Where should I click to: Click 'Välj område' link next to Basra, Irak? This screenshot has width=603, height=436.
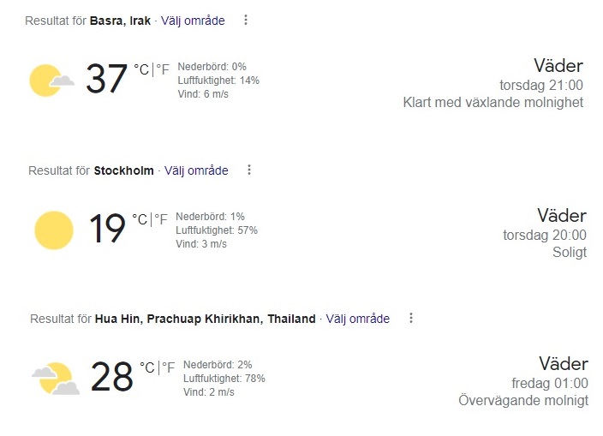point(193,21)
